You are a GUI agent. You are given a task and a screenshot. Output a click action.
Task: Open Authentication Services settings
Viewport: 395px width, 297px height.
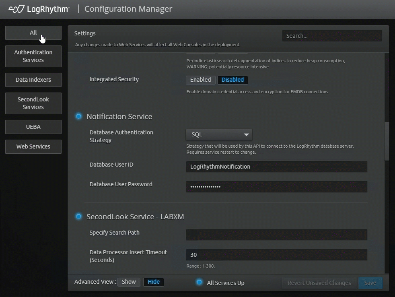pyautogui.click(x=33, y=56)
